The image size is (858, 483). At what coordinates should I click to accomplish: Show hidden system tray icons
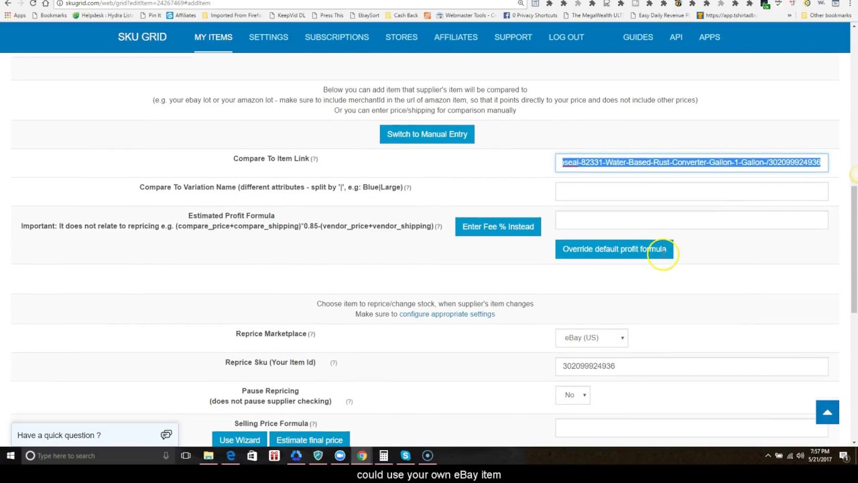tap(768, 455)
